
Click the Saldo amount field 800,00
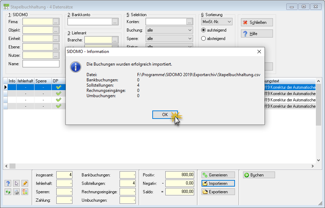pos(180,192)
